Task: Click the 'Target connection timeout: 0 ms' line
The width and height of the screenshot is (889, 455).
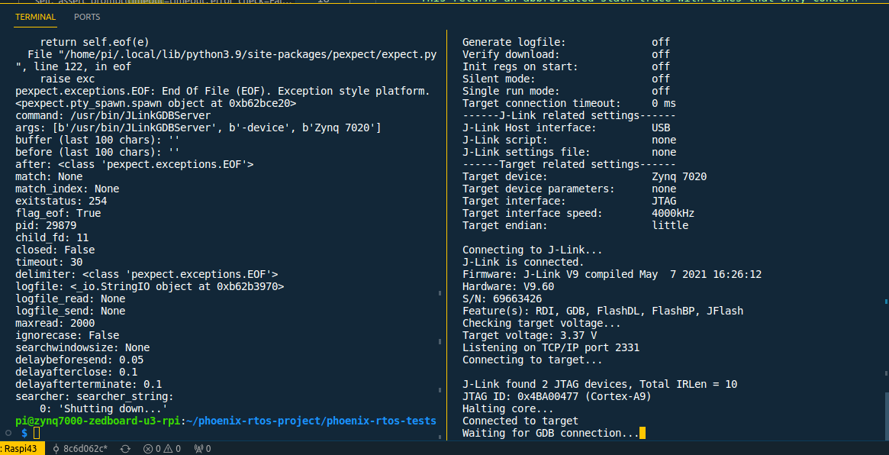Action: coord(569,103)
